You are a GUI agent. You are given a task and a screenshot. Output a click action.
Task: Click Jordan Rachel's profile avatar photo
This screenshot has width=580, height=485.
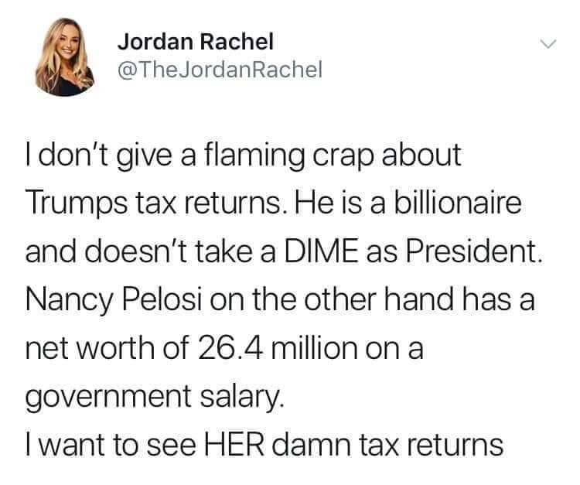click(x=65, y=57)
